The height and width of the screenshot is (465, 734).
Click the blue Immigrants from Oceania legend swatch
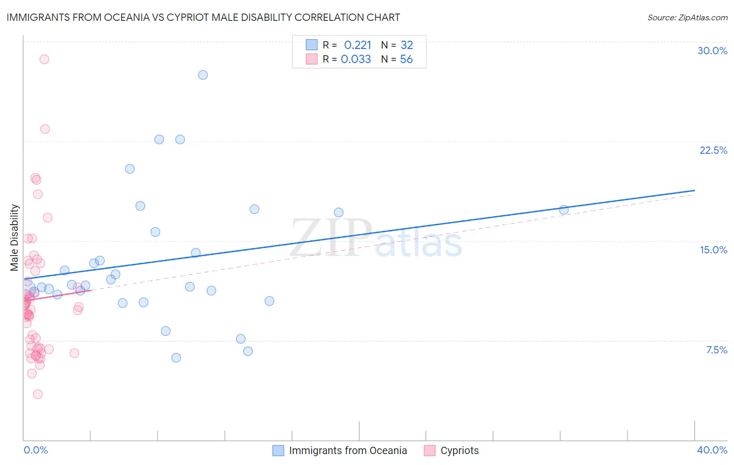[278, 450]
